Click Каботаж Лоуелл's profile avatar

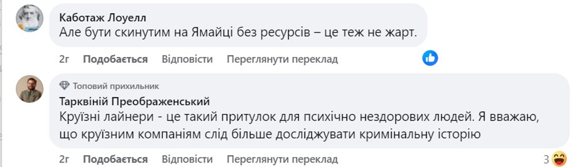click(30, 18)
